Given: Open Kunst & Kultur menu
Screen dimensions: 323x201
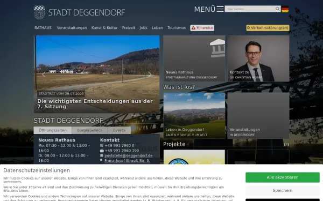Looking at the screenshot, I should point(104,28).
